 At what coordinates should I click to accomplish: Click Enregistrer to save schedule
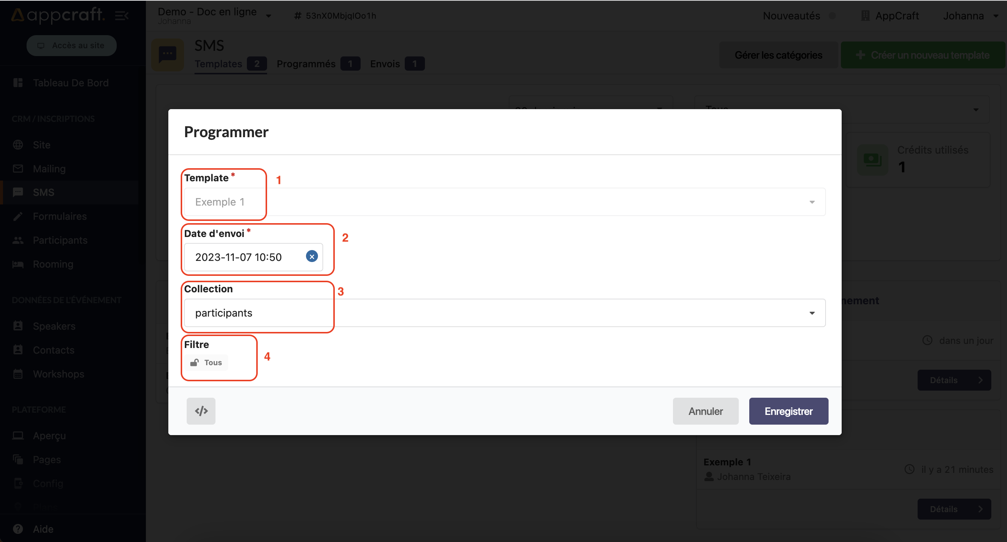tap(789, 411)
